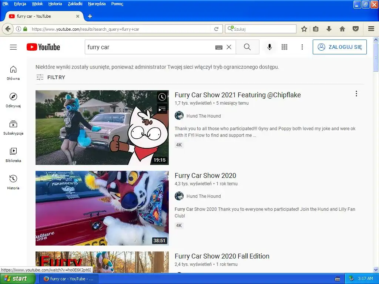
Task: Open the Zakładki menu
Action: click(75, 4)
